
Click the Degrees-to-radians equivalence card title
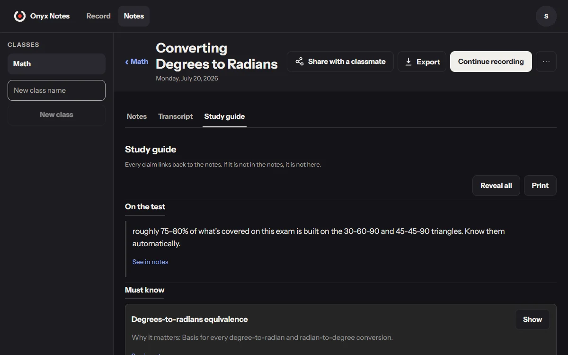(190, 319)
